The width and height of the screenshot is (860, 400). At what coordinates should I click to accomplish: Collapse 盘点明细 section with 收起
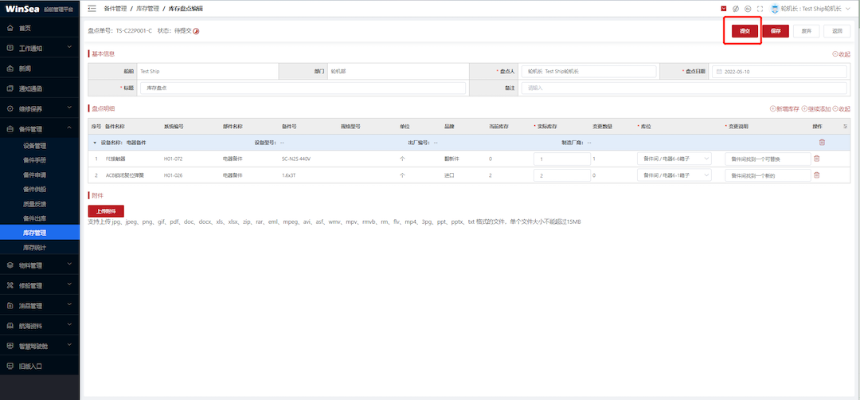[842, 109]
